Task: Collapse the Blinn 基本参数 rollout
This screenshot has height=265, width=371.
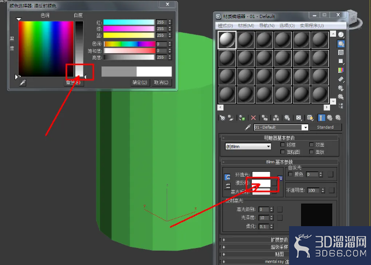Action: pos(279,162)
